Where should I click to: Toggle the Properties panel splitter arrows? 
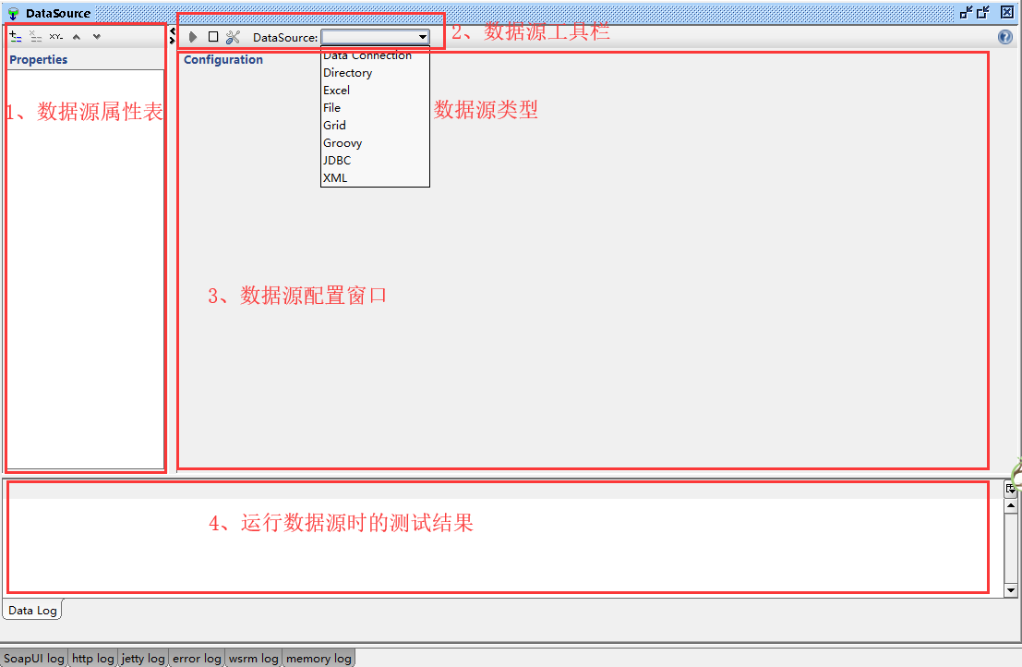coord(173,35)
